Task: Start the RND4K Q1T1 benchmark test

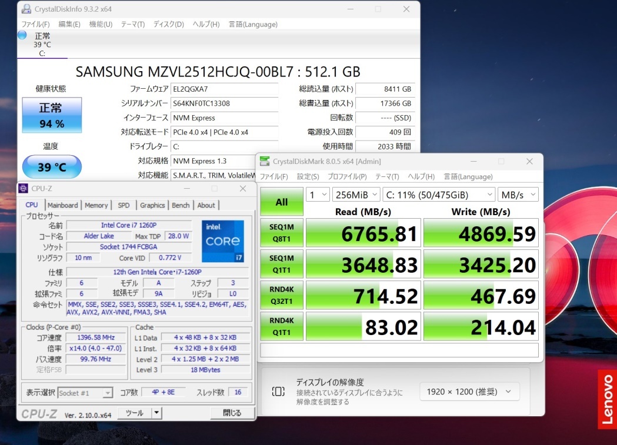Action: tap(282, 326)
